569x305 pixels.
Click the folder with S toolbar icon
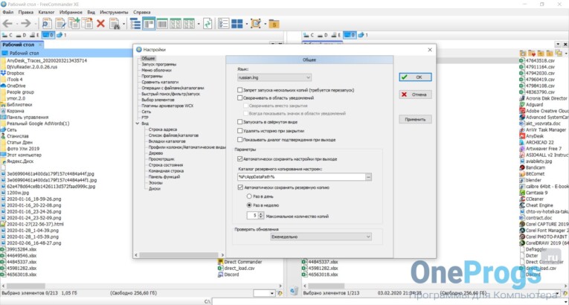pyautogui.click(x=274, y=24)
